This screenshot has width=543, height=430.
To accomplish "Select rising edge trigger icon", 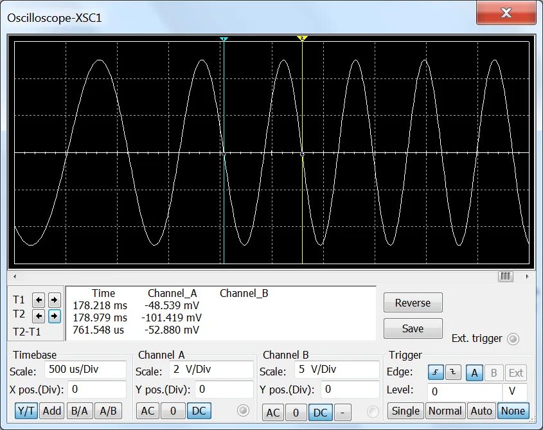I will [436, 373].
